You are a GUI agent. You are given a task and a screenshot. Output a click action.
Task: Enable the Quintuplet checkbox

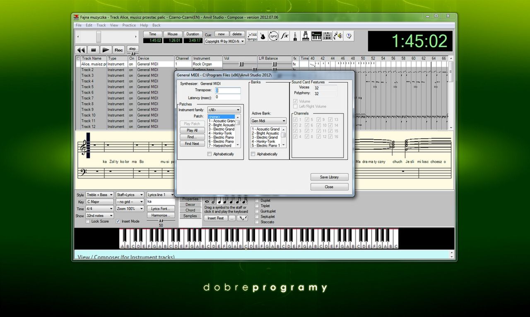coord(257,211)
